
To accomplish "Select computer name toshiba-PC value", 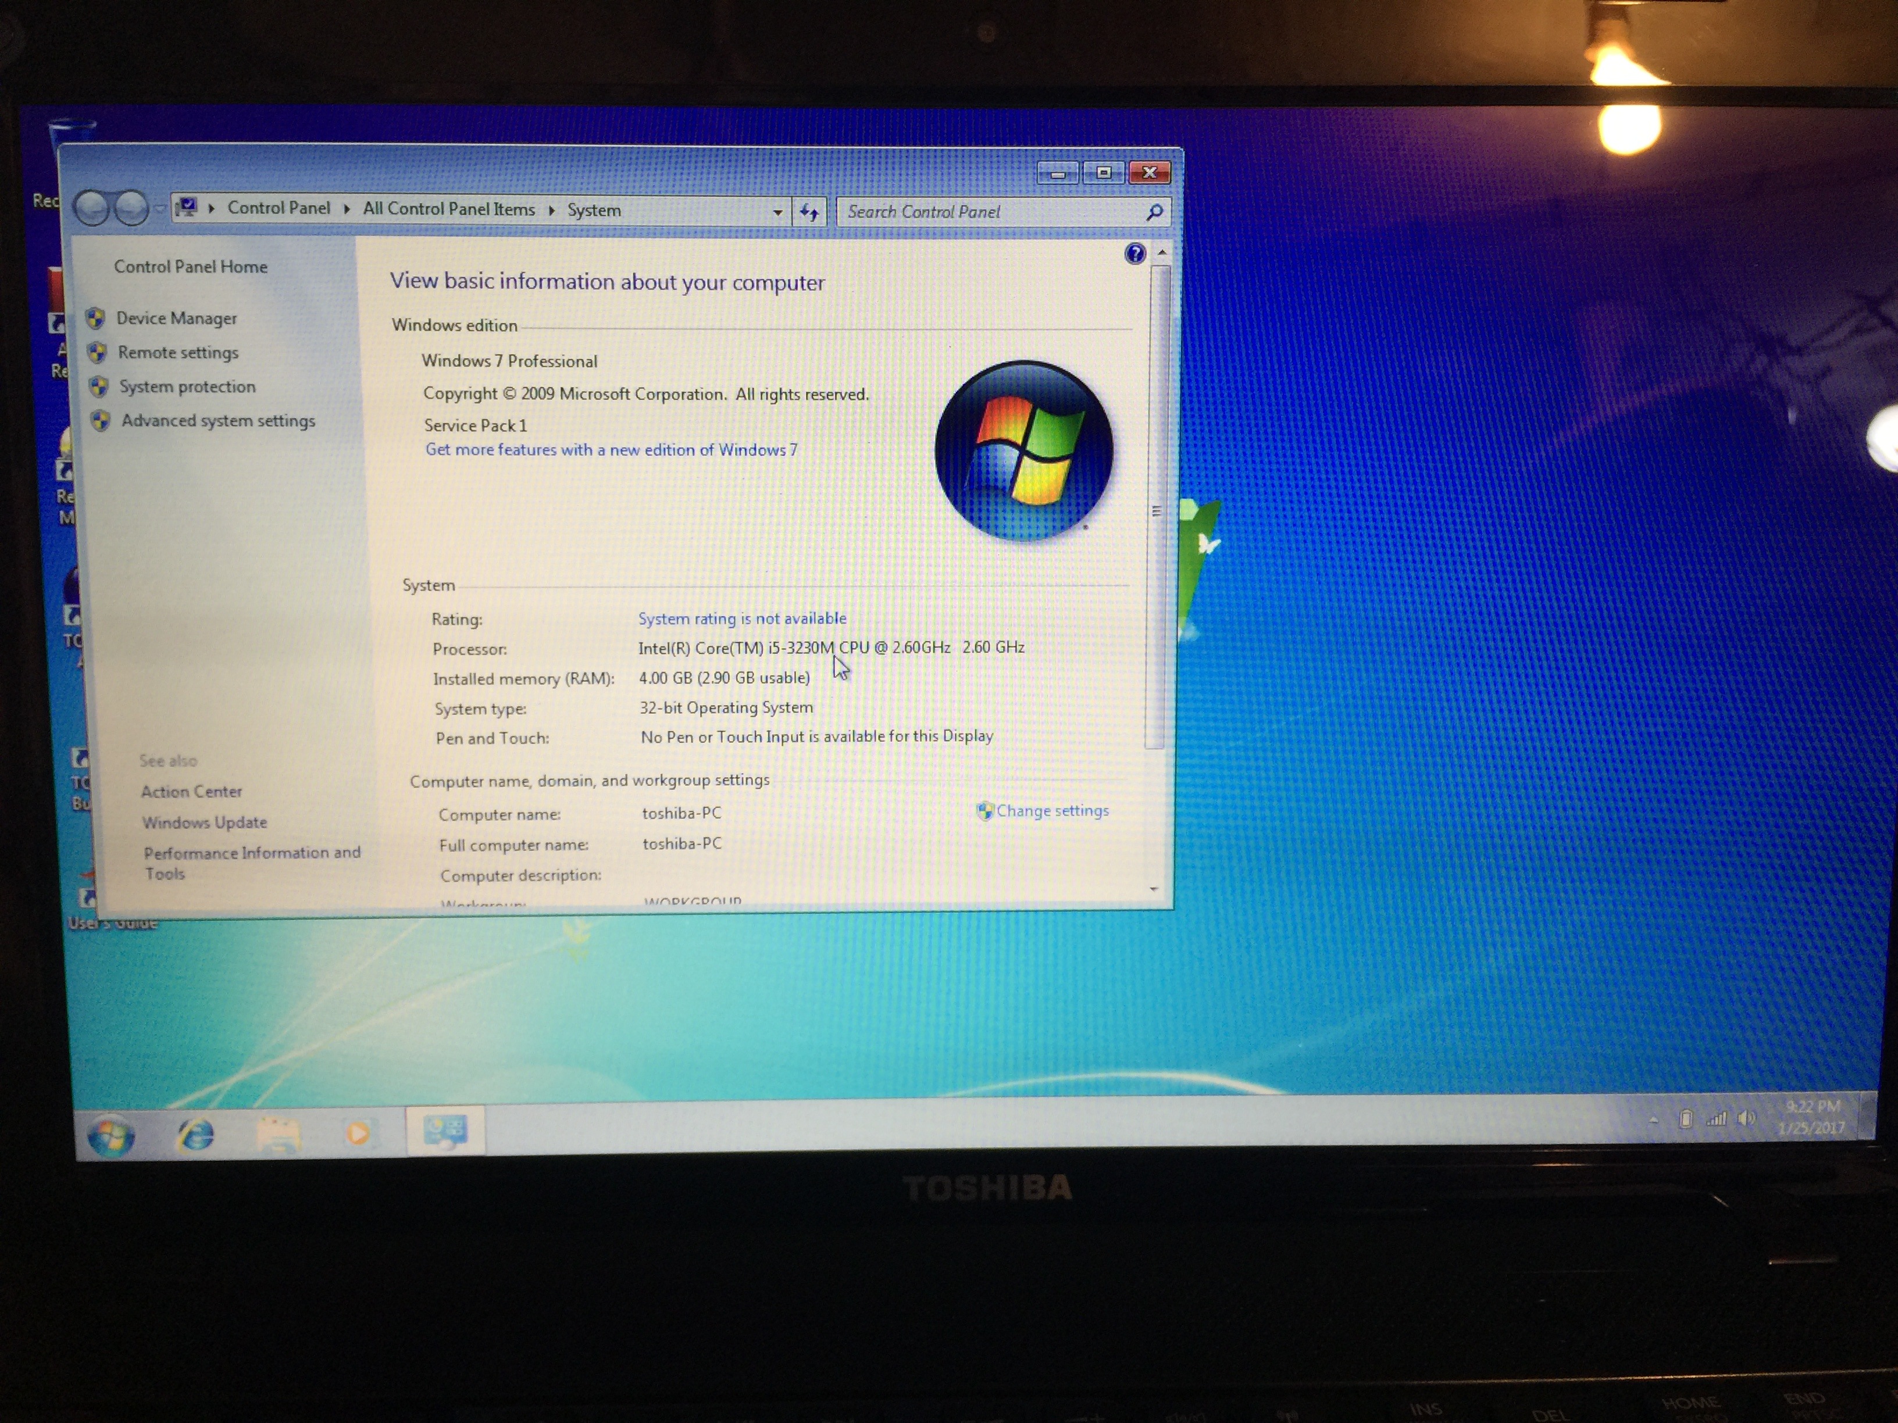I will coord(682,813).
